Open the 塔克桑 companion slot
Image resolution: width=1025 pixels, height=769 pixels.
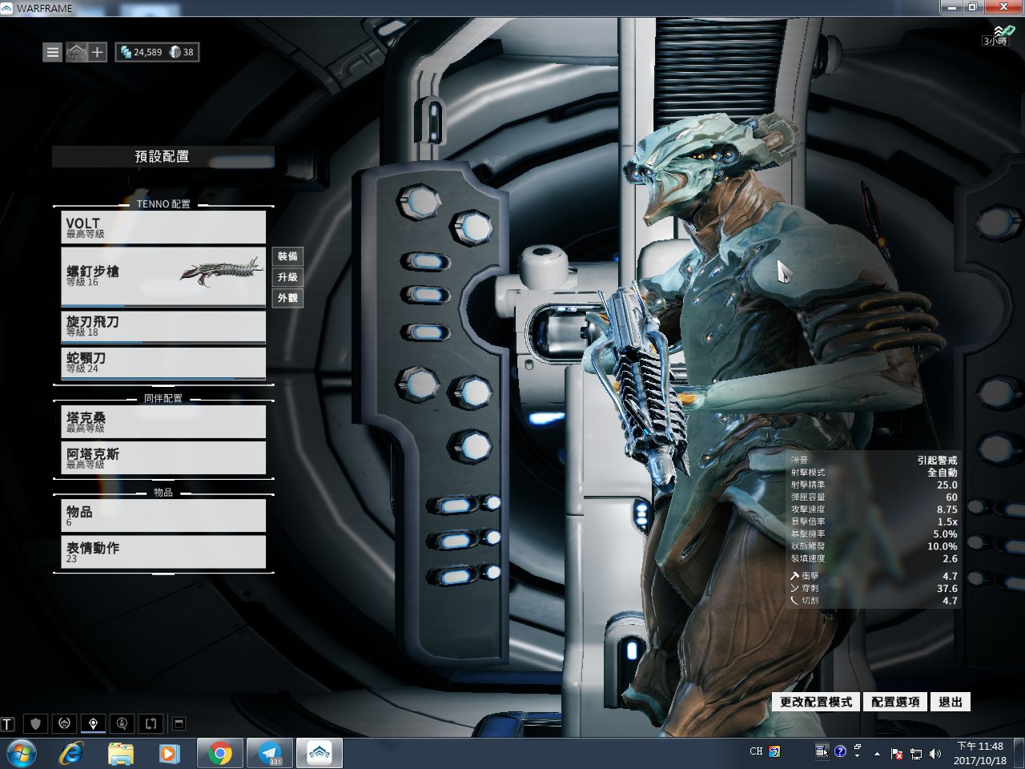click(163, 422)
